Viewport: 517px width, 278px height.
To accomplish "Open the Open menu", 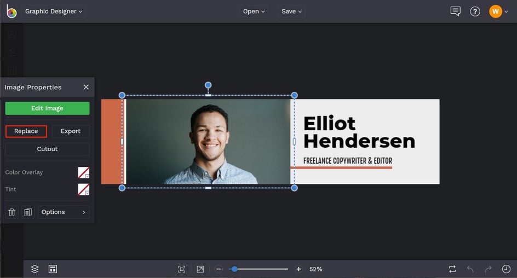I will tap(254, 11).
